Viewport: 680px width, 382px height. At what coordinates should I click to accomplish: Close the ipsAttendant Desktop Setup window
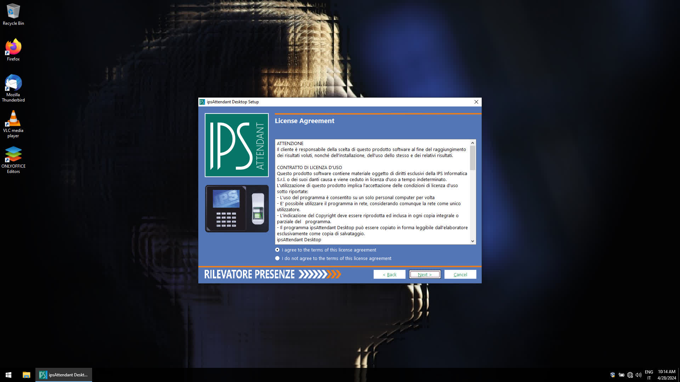coord(476,102)
